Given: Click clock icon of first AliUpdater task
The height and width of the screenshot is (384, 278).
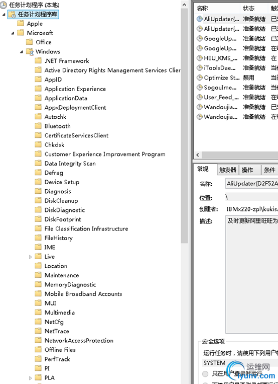Looking at the screenshot, I should point(200,19).
